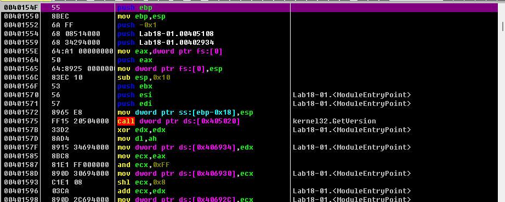Click 'mov dword ptr ss:[ebp-0x18],esp' instruction
The image size is (505, 202).
point(185,112)
